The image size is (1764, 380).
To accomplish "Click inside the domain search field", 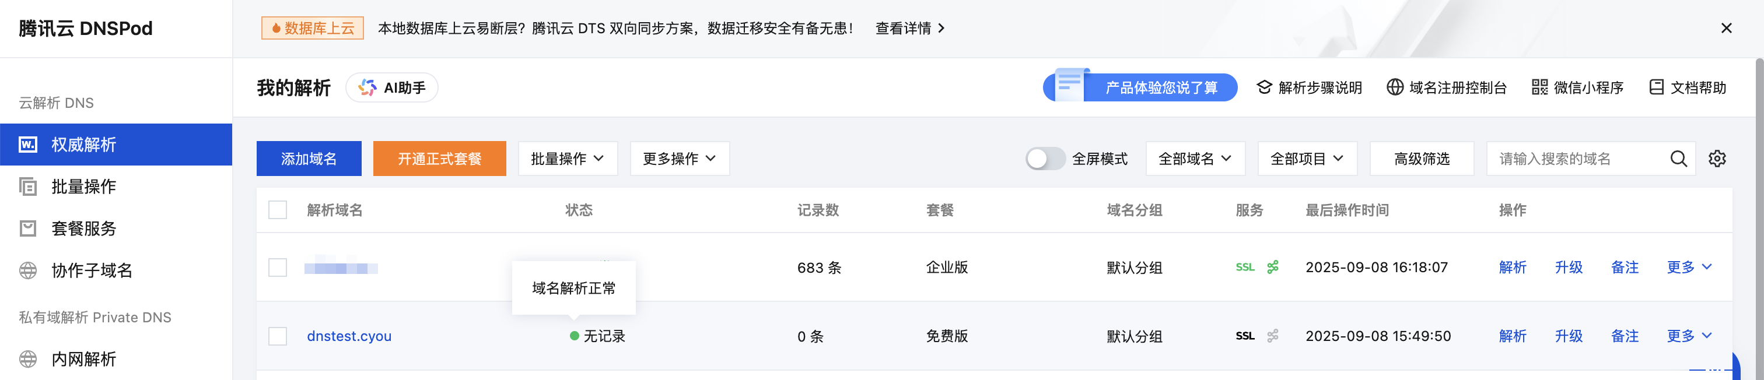I will 1575,158.
